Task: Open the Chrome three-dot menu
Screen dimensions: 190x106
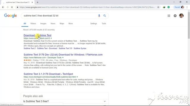Action: 187,7
